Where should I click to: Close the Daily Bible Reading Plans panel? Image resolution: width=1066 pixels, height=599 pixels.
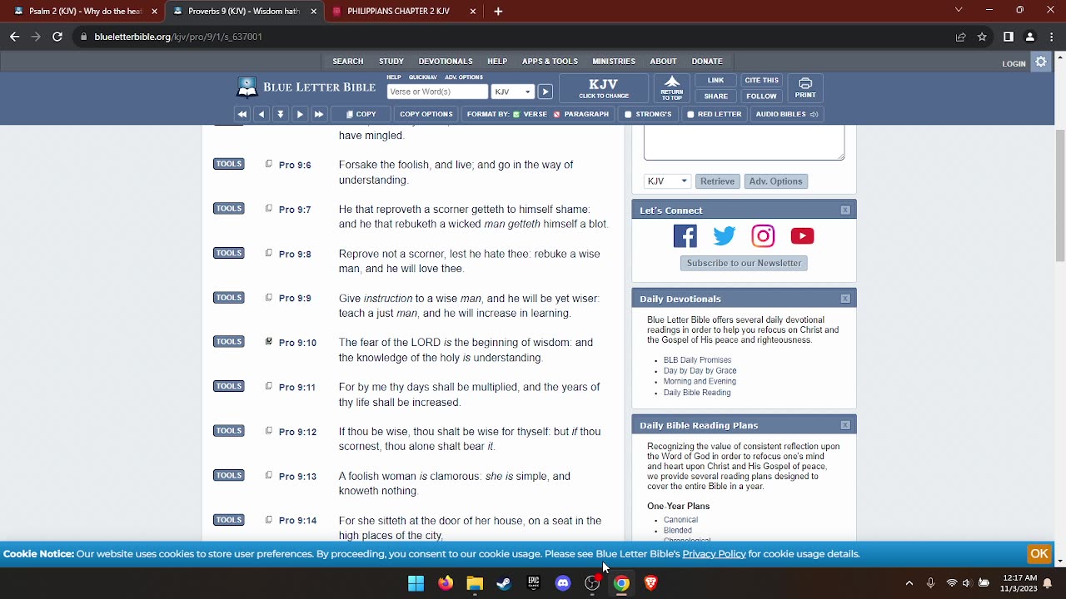click(845, 425)
